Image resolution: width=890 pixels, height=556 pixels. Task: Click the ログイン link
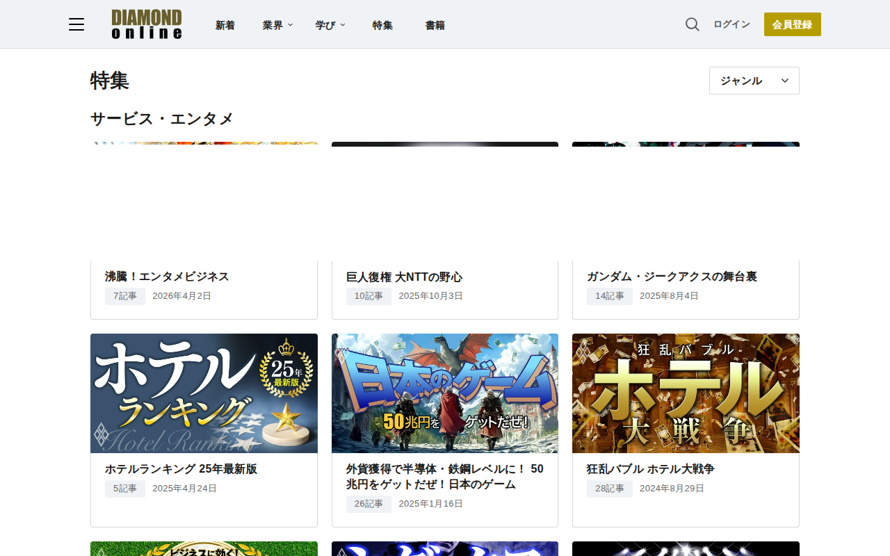[731, 24]
